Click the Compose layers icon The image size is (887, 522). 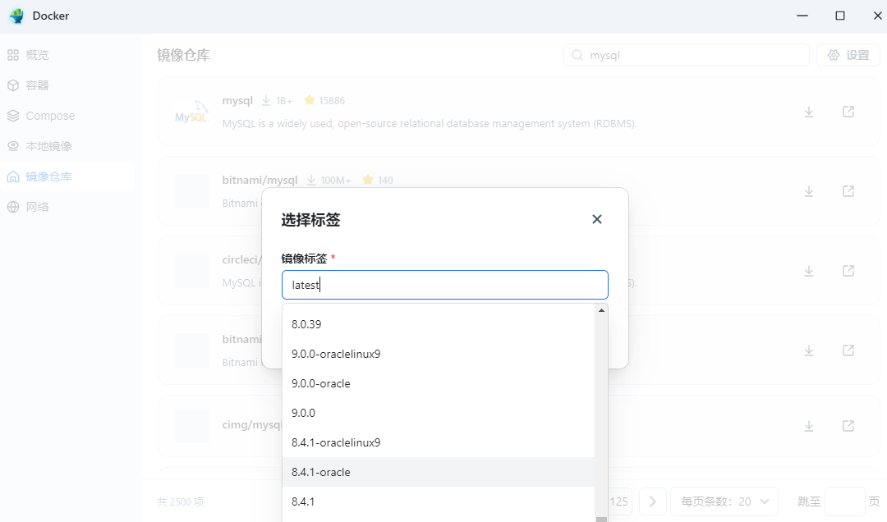tap(13, 116)
